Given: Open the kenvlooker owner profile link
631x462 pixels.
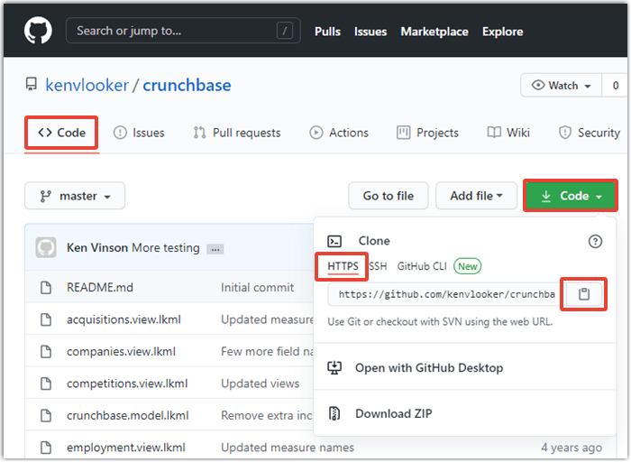Looking at the screenshot, I should (87, 86).
